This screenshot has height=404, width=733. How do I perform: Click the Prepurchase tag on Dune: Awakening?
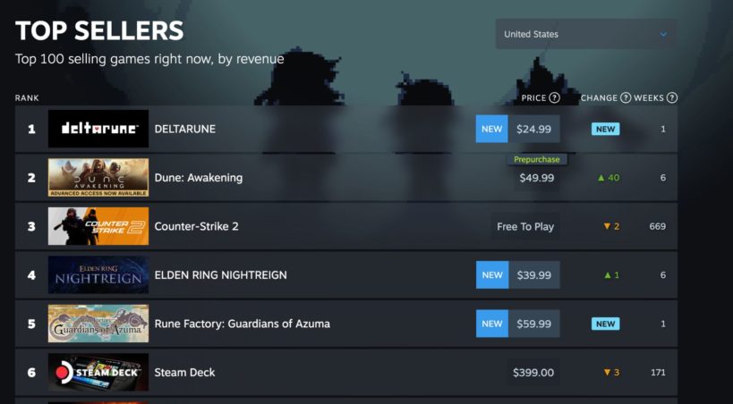(x=537, y=159)
